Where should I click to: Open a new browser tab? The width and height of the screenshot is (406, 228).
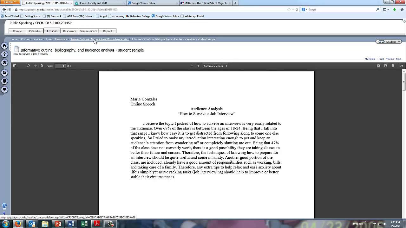tap(235, 3)
